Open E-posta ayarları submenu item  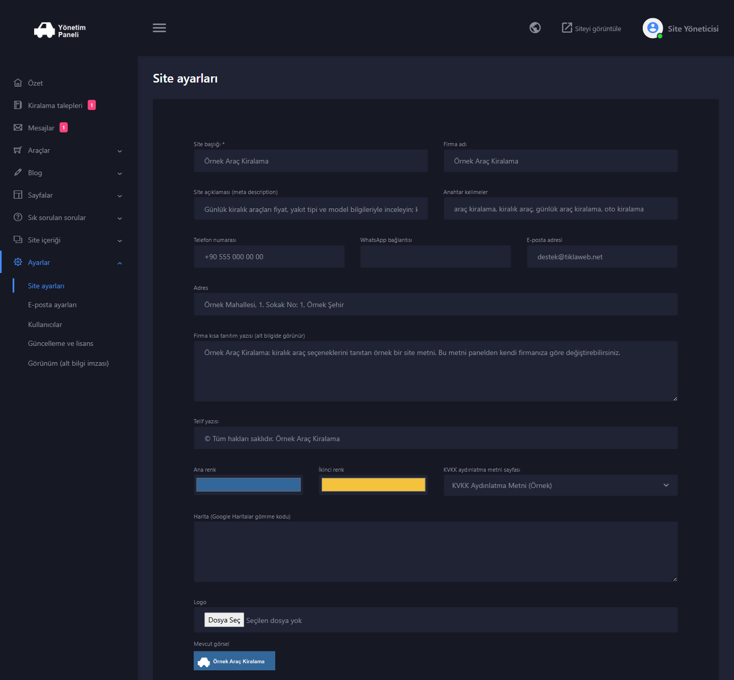coord(52,305)
